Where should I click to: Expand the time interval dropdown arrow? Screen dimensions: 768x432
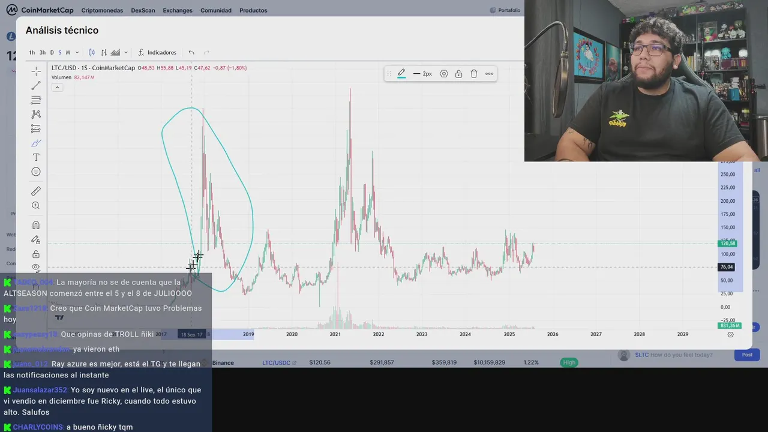point(77,52)
